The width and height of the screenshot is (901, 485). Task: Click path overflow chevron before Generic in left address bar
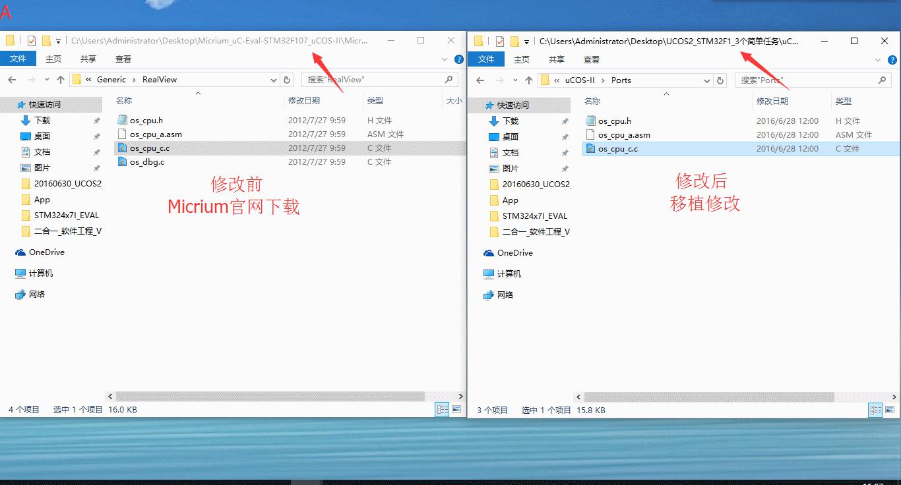[88, 79]
